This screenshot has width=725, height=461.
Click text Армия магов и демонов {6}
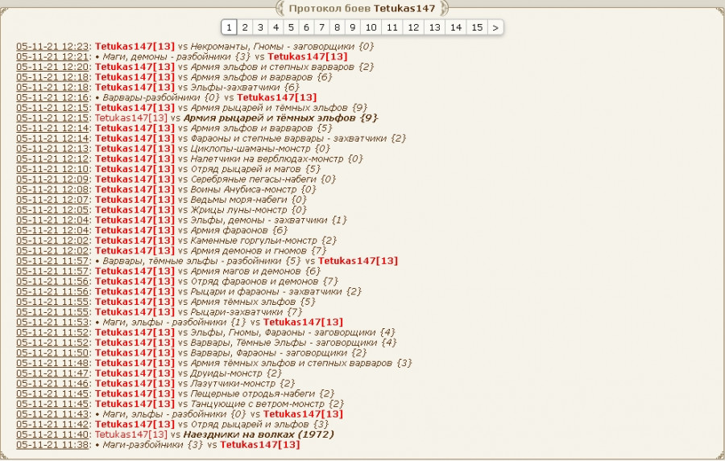(255, 270)
